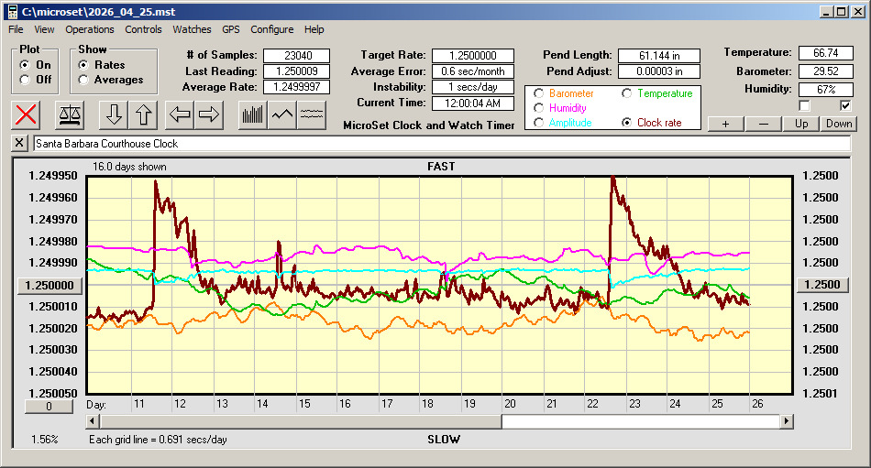Click the balance scales icon
Image resolution: width=871 pixels, height=468 pixels.
pyautogui.click(x=69, y=114)
